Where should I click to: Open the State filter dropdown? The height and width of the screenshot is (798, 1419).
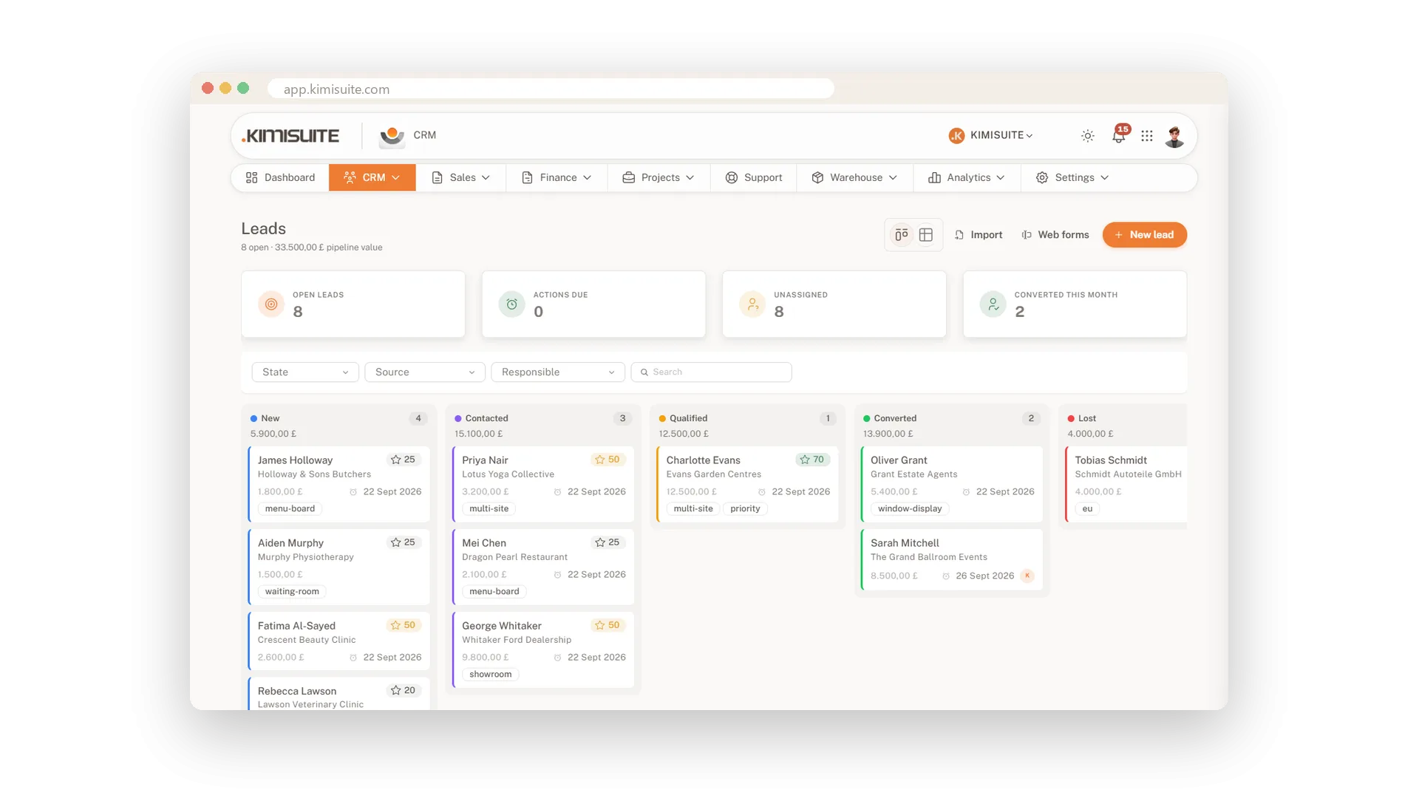[305, 372]
